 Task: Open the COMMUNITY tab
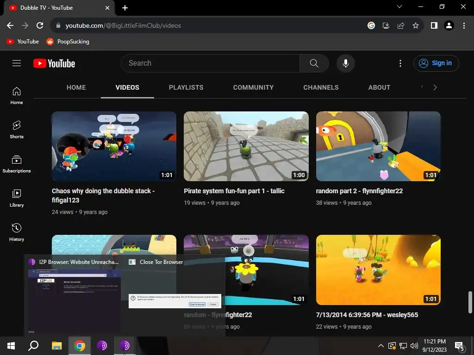click(x=253, y=87)
